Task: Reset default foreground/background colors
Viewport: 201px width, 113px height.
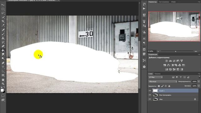Action: coord(1,87)
